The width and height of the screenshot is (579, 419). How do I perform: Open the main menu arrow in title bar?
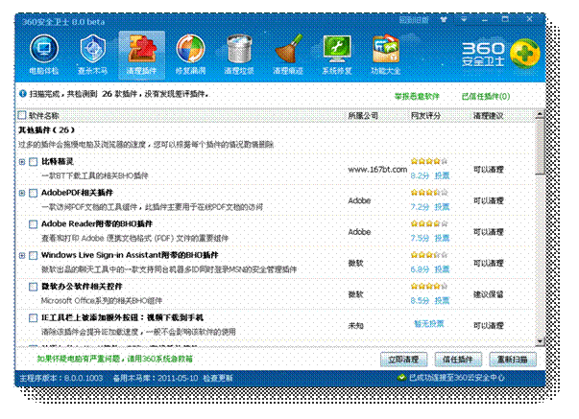[x=464, y=19]
